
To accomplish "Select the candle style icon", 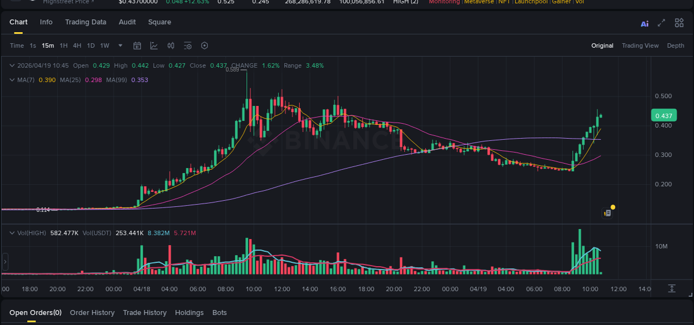I will pyautogui.click(x=170, y=45).
